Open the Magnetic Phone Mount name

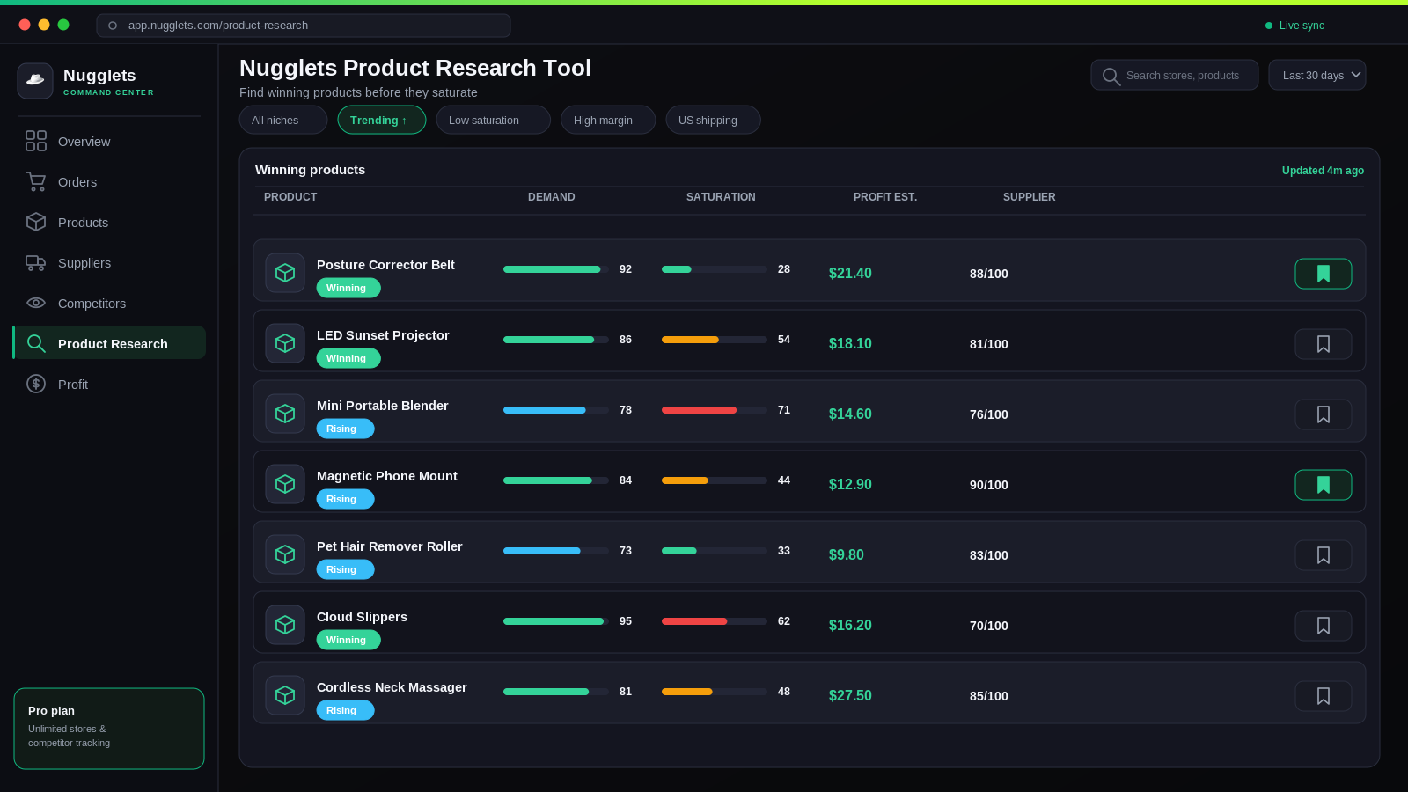click(387, 476)
